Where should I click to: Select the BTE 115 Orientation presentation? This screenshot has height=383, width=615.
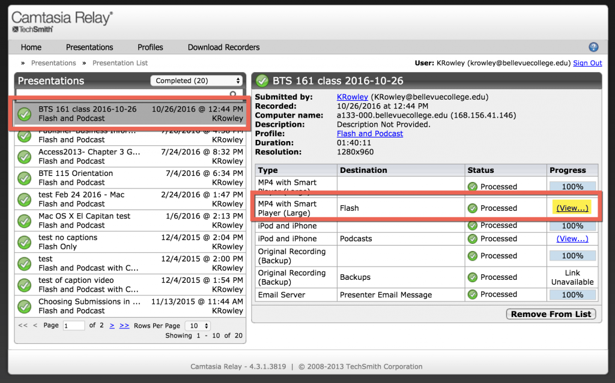(x=130, y=178)
